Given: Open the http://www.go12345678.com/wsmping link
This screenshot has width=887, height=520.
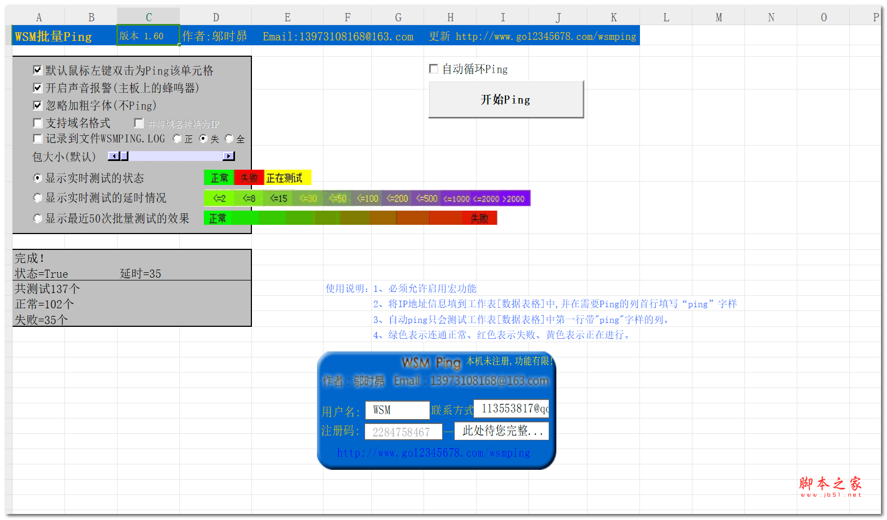Looking at the screenshot, I should coord(433,453).
